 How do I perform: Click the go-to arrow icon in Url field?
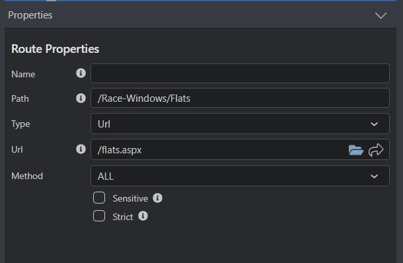(376, 150)
